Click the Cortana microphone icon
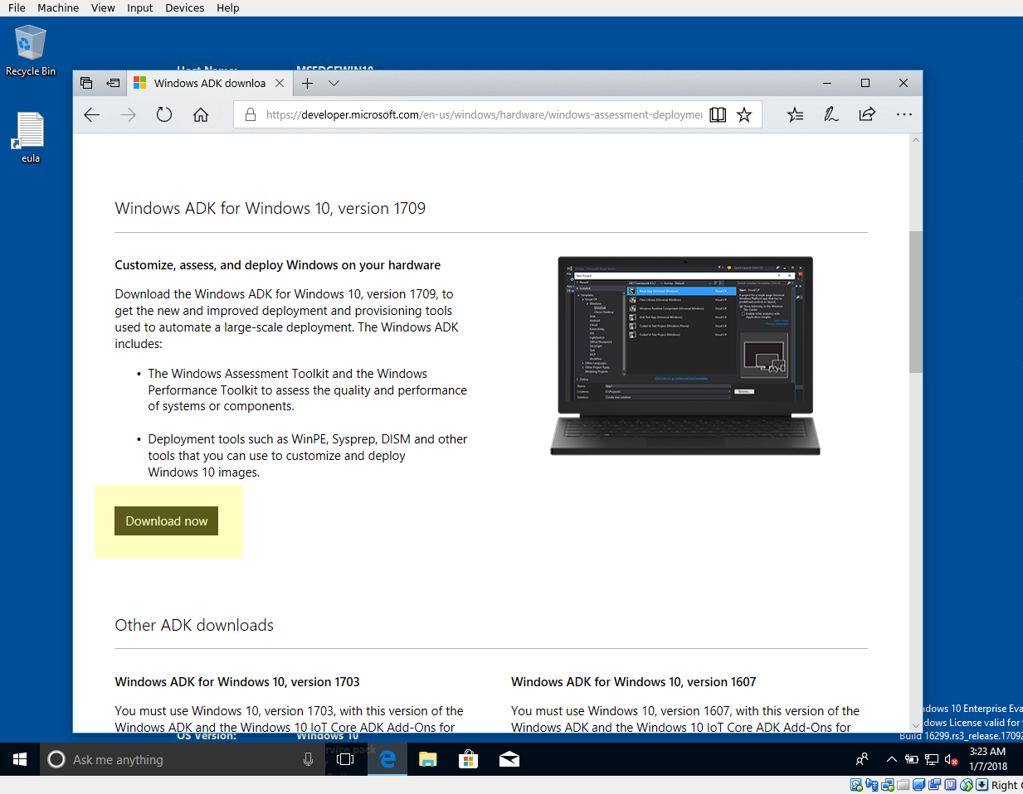The image size is (1023, 794). coord(308,759)
